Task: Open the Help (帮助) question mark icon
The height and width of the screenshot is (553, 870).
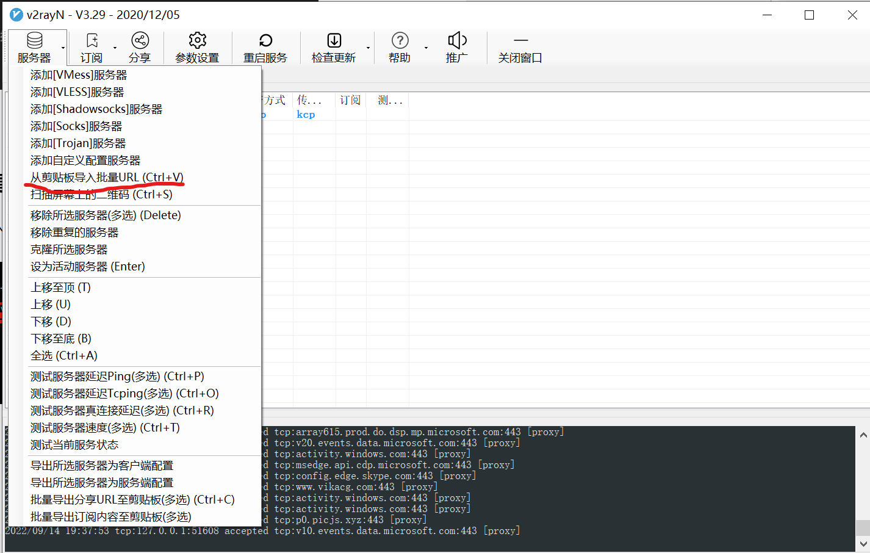Action: point(400,41)
